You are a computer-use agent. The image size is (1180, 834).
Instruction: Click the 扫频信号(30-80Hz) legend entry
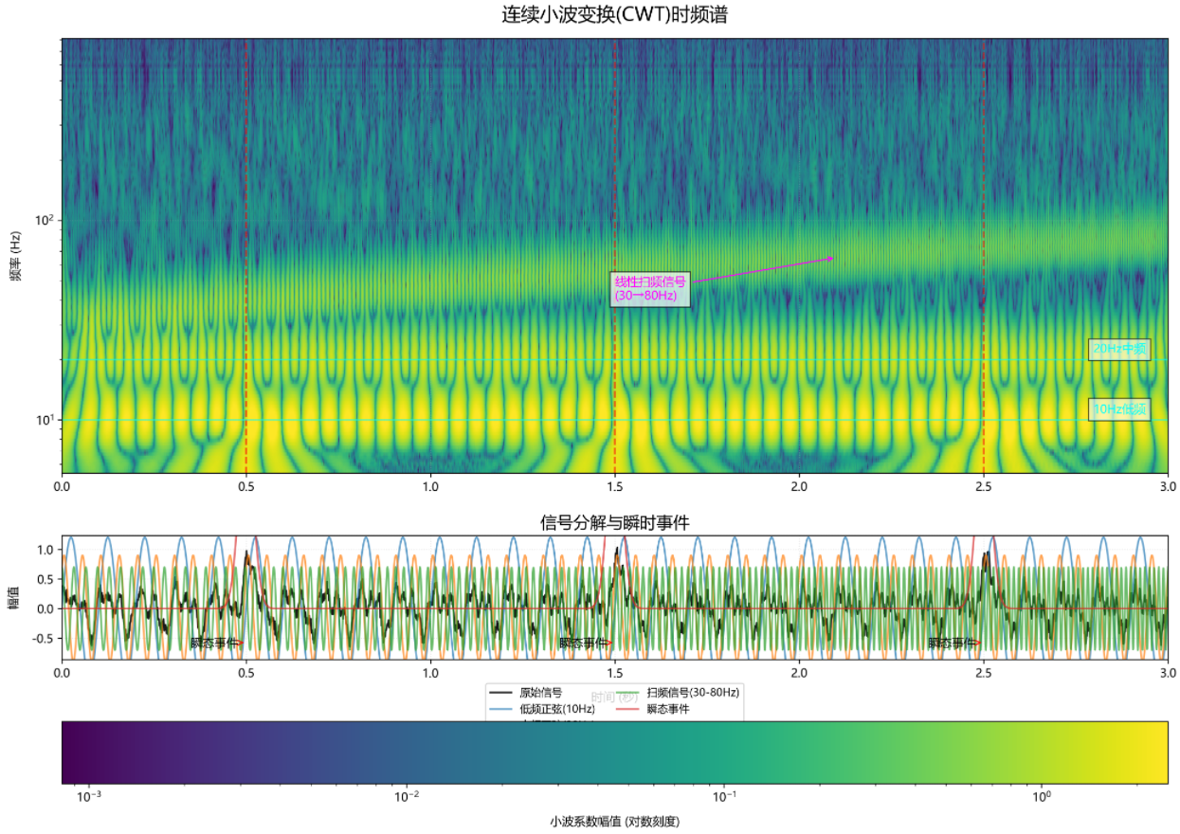[x=678, y=692]
